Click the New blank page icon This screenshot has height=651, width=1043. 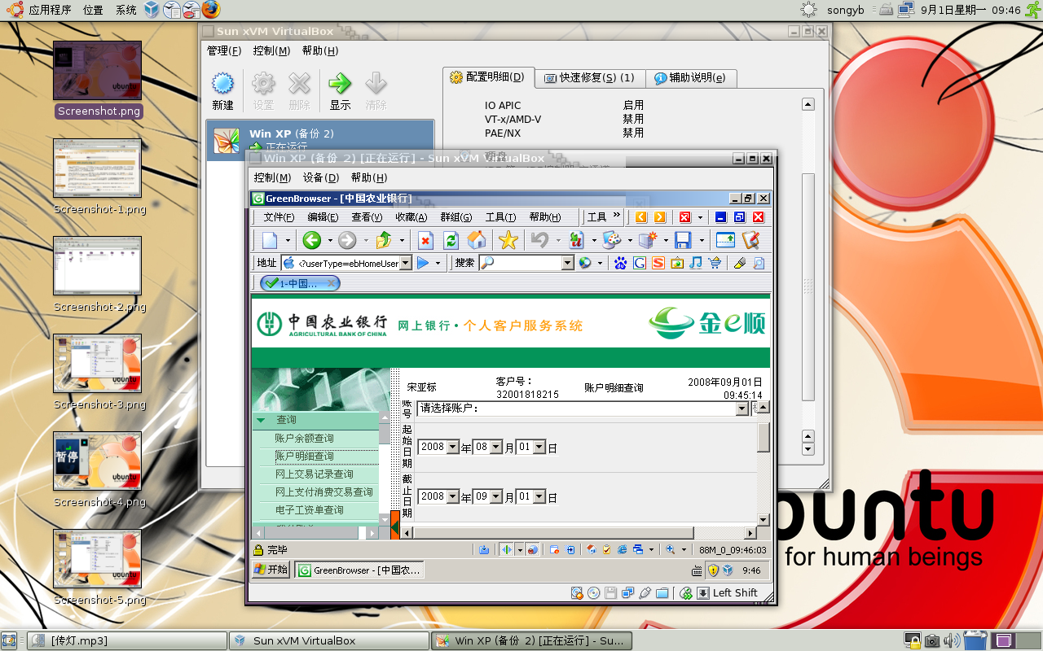coord(270,240)
